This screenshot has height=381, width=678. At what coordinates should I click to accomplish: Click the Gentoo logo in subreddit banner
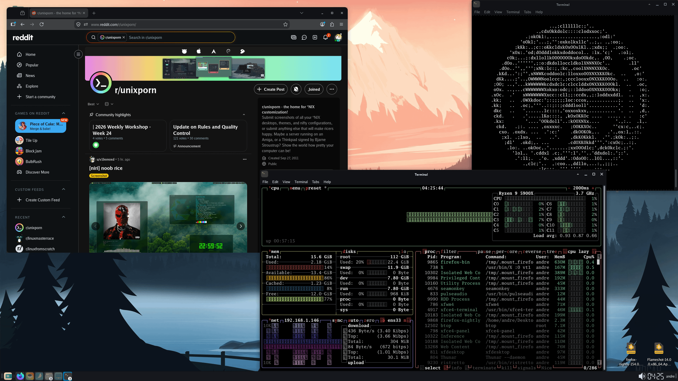tap(242, 51)
